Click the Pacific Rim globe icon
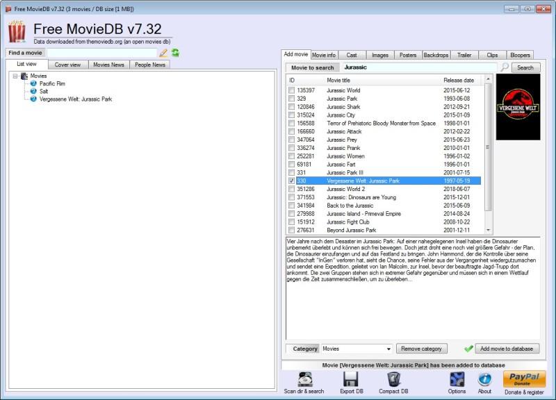556x400 pixels. pyautogui.click(x=33, y=83)
